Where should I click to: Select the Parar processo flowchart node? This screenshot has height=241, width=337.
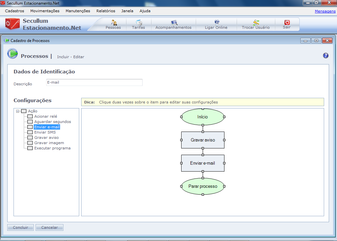(x=203, y=186)
